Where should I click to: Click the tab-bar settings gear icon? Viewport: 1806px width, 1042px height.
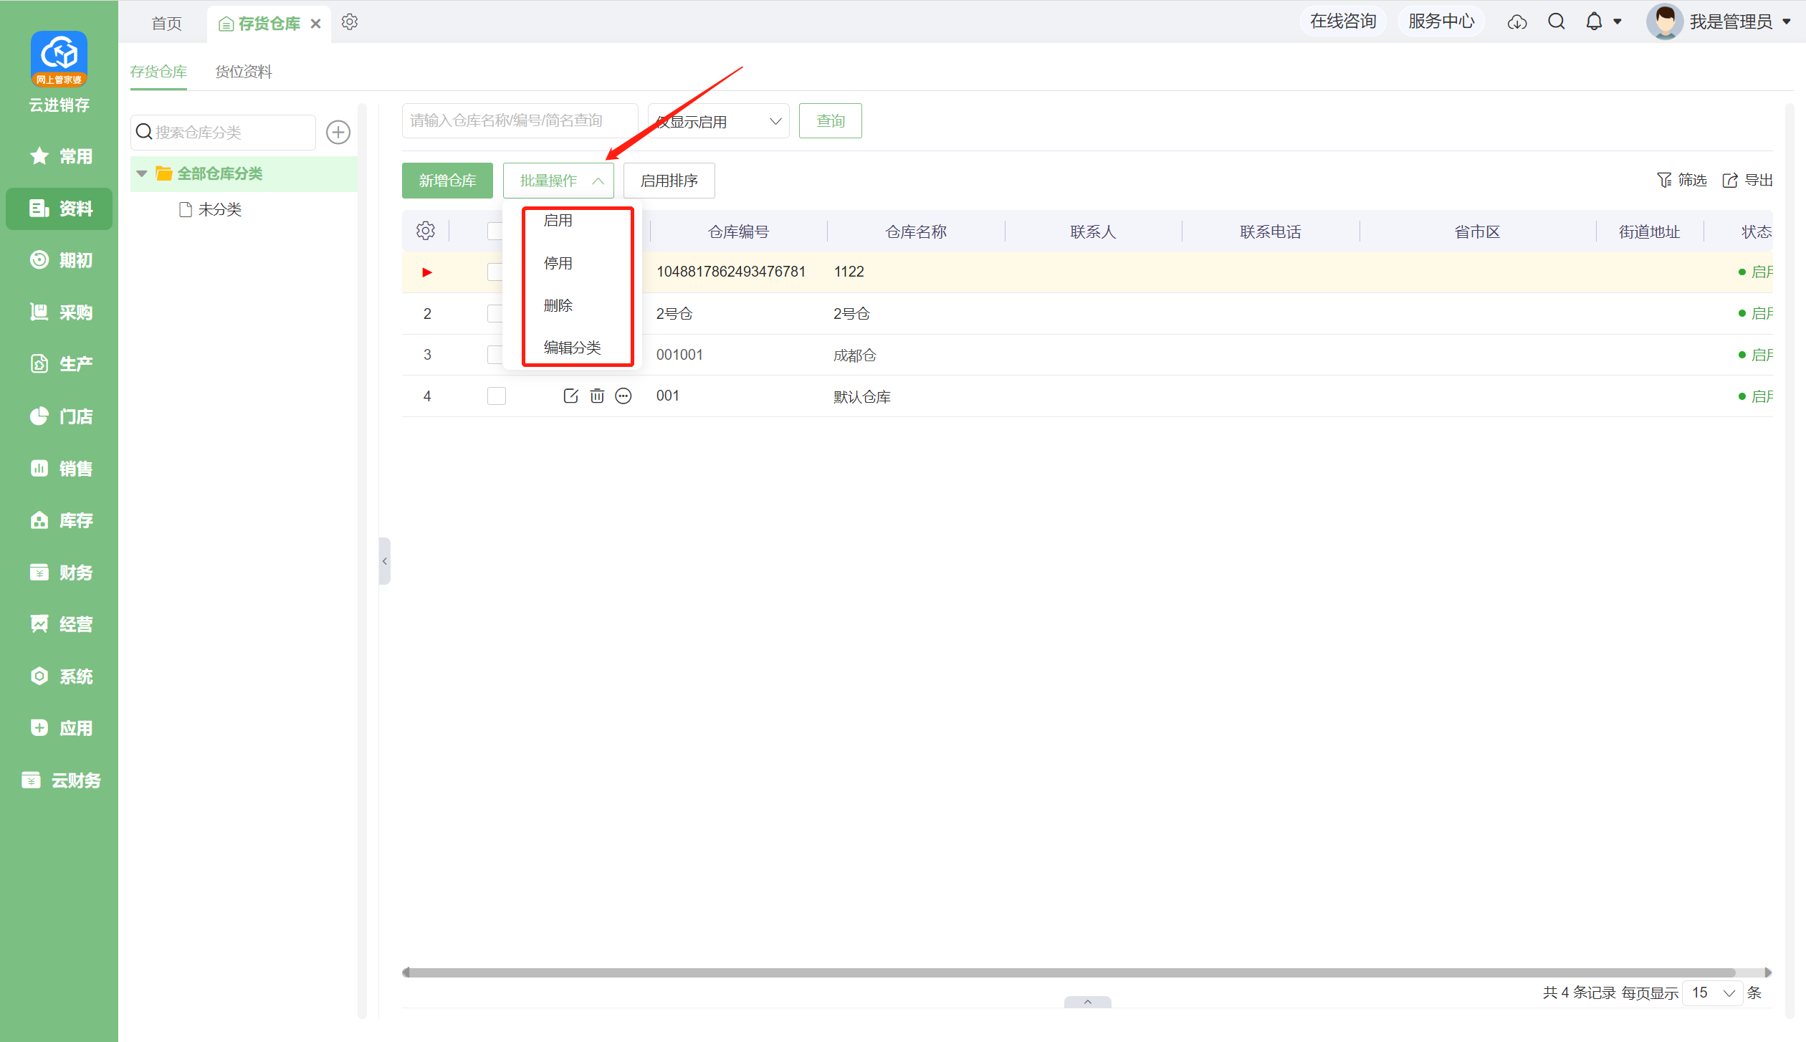350,22
